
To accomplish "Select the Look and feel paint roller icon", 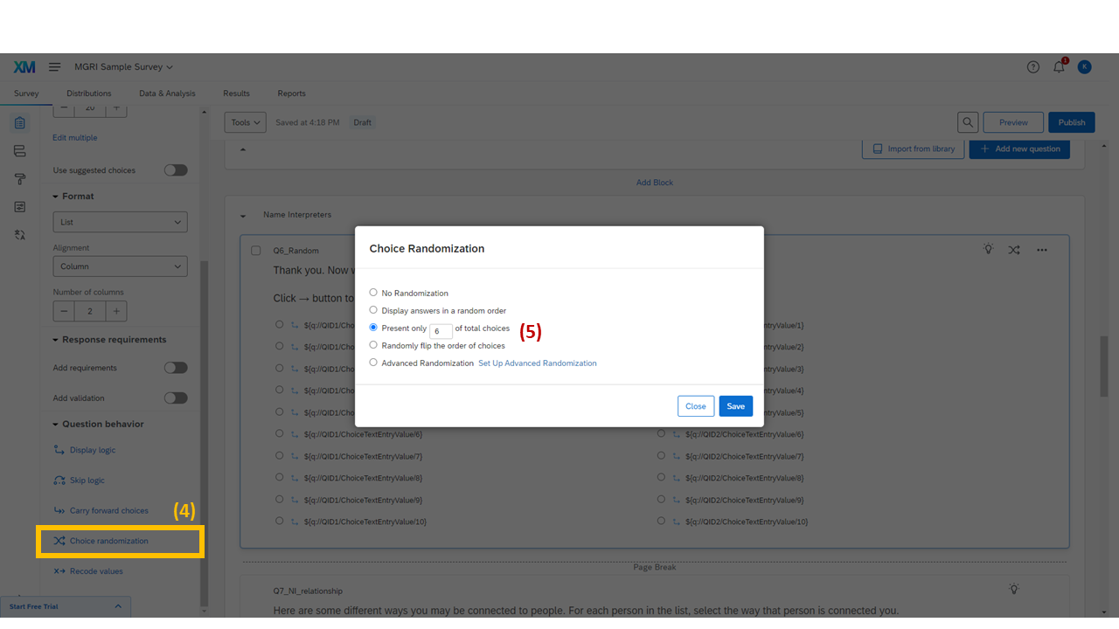I will click(19, 178).
